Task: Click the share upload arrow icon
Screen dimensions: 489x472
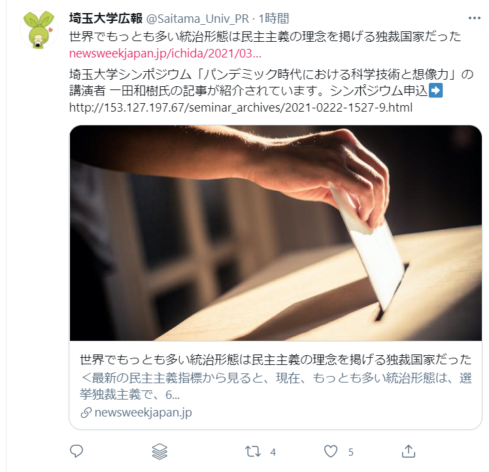Action: (409, 451)
